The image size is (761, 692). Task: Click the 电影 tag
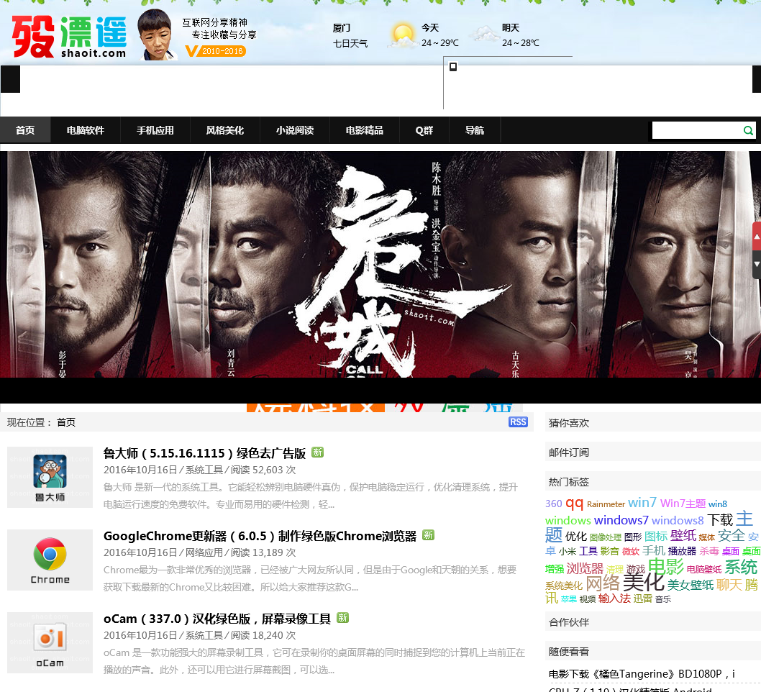click(666, 566)
